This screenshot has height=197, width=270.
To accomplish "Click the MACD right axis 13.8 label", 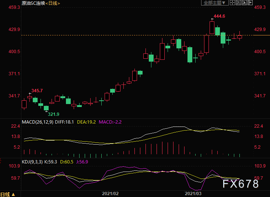I will pos(259,136).
